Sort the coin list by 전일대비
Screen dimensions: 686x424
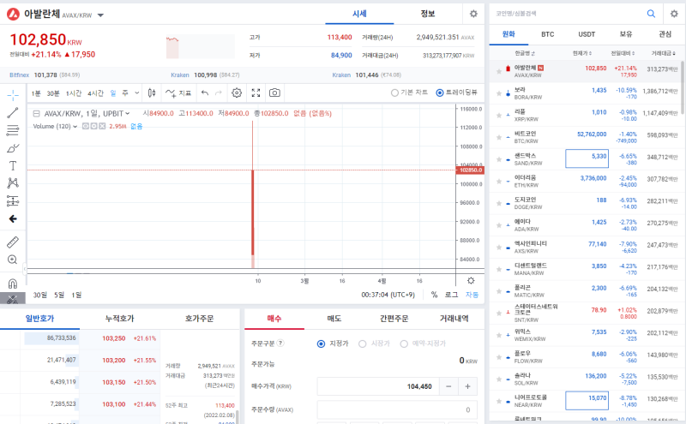tap(623, 53)
